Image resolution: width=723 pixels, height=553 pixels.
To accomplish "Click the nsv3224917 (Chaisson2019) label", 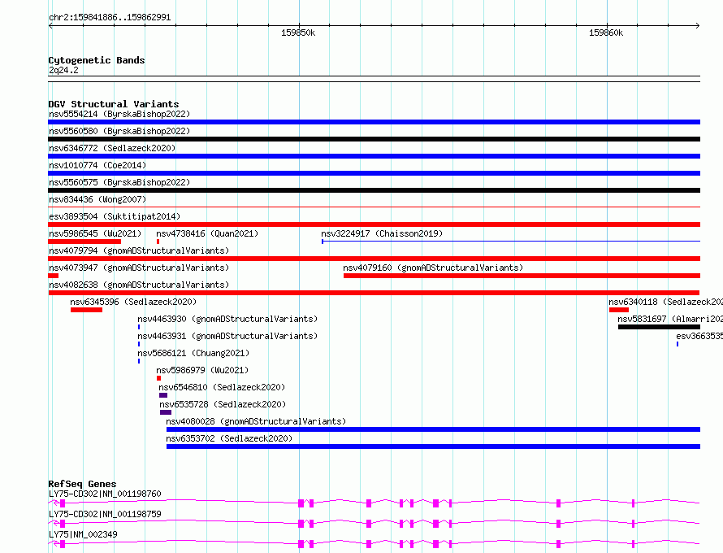I will point(382,233).
